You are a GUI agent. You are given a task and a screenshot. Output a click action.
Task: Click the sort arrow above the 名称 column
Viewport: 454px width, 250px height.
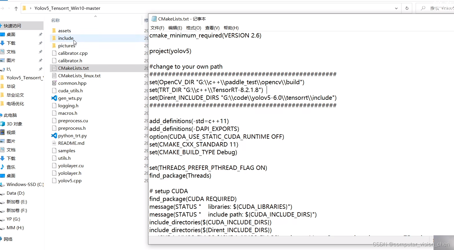tap(95, 16)
